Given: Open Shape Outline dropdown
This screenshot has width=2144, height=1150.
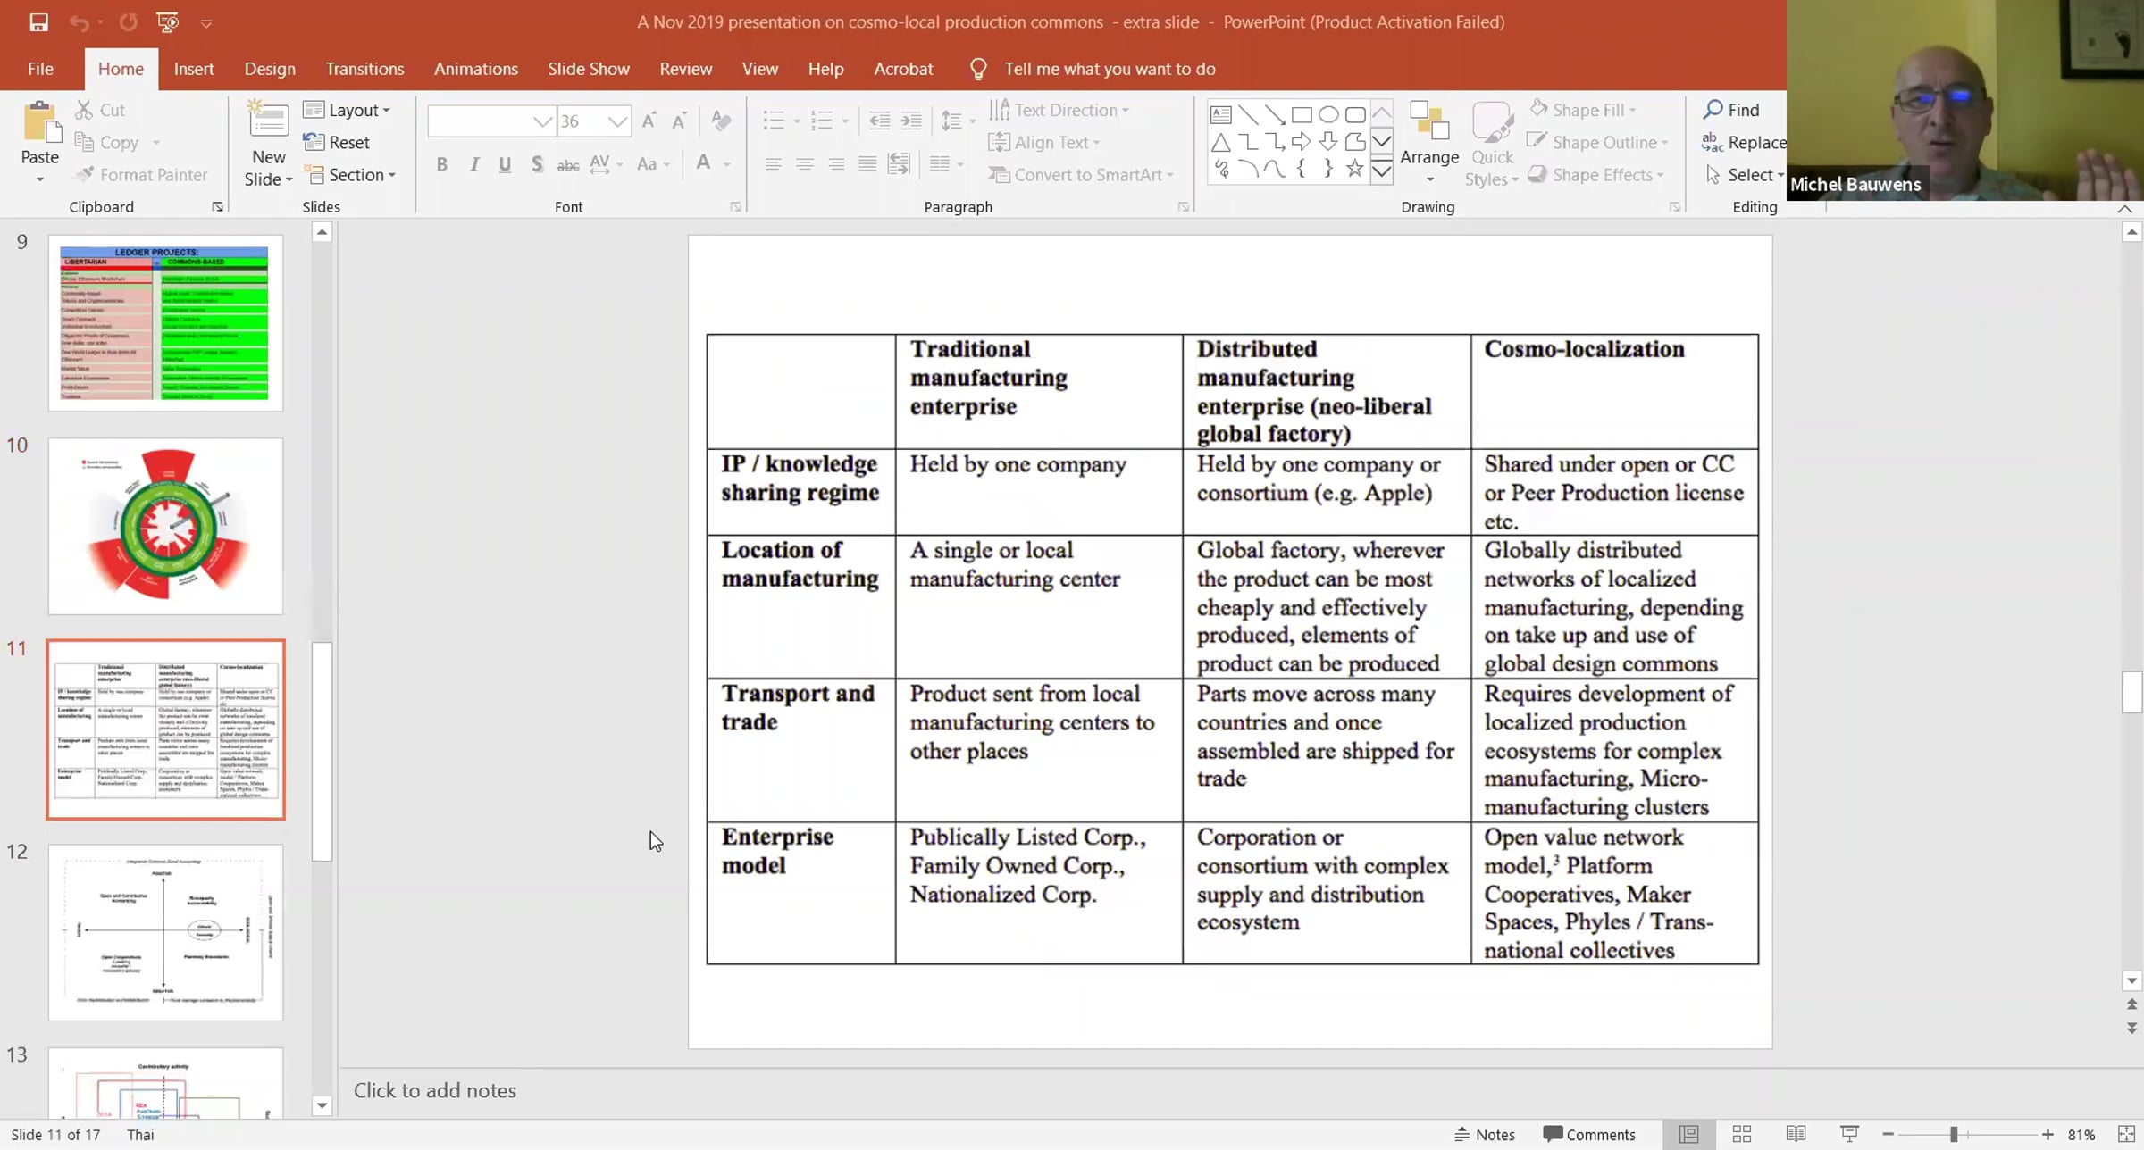Looking at the screenshot, I should coord(1597,142).
